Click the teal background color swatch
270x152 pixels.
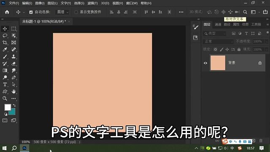[x=13, y=112]
